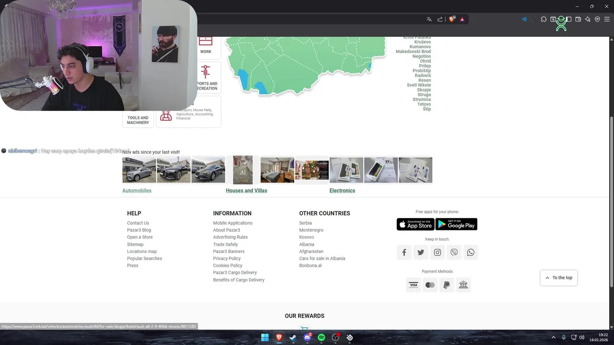Viewport: 614px width, 345px height.
Task: Select Tetovo in the city list
Action: click(424, 104)
